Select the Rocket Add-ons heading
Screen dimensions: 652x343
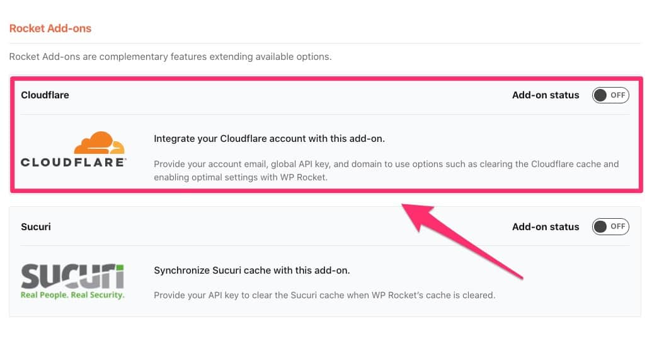point(50,28)
